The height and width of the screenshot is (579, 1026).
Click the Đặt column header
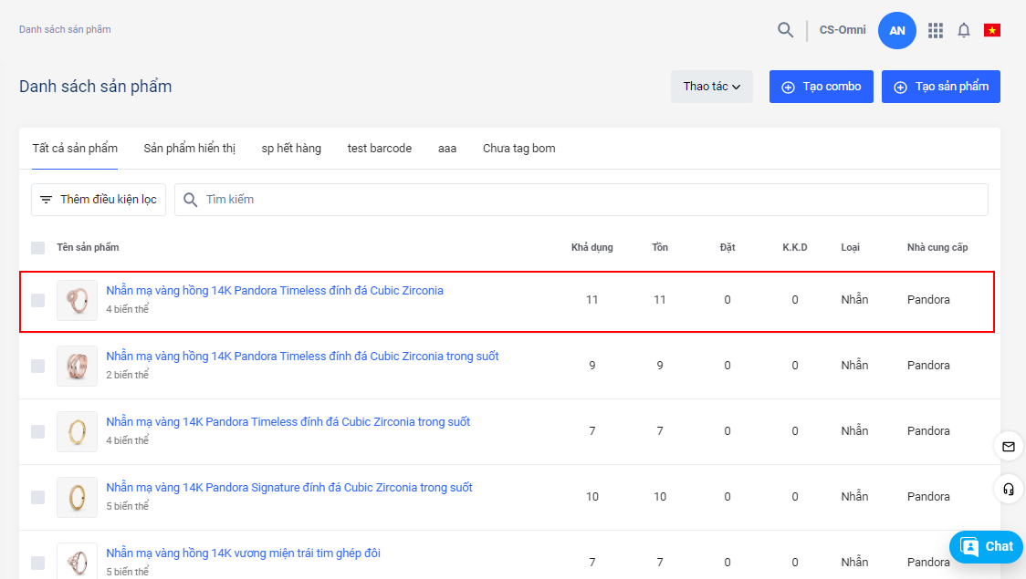pos(728,247)
